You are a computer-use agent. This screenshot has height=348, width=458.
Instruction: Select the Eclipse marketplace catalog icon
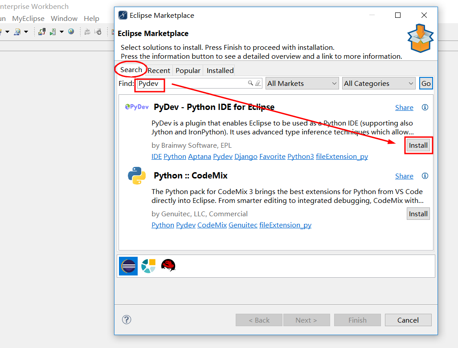point(128,266)
